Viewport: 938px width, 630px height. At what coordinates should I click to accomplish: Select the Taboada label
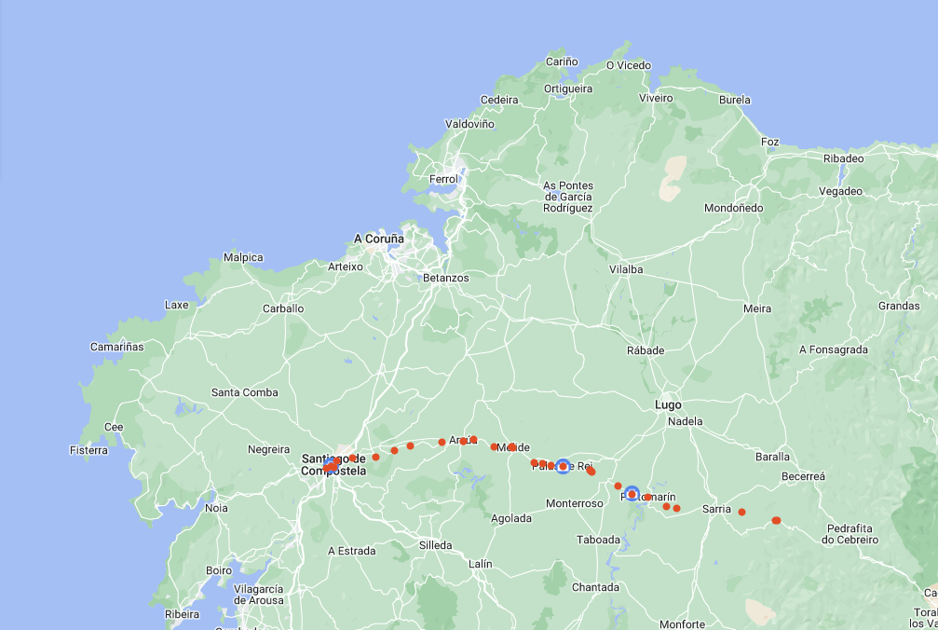(598, 541)
